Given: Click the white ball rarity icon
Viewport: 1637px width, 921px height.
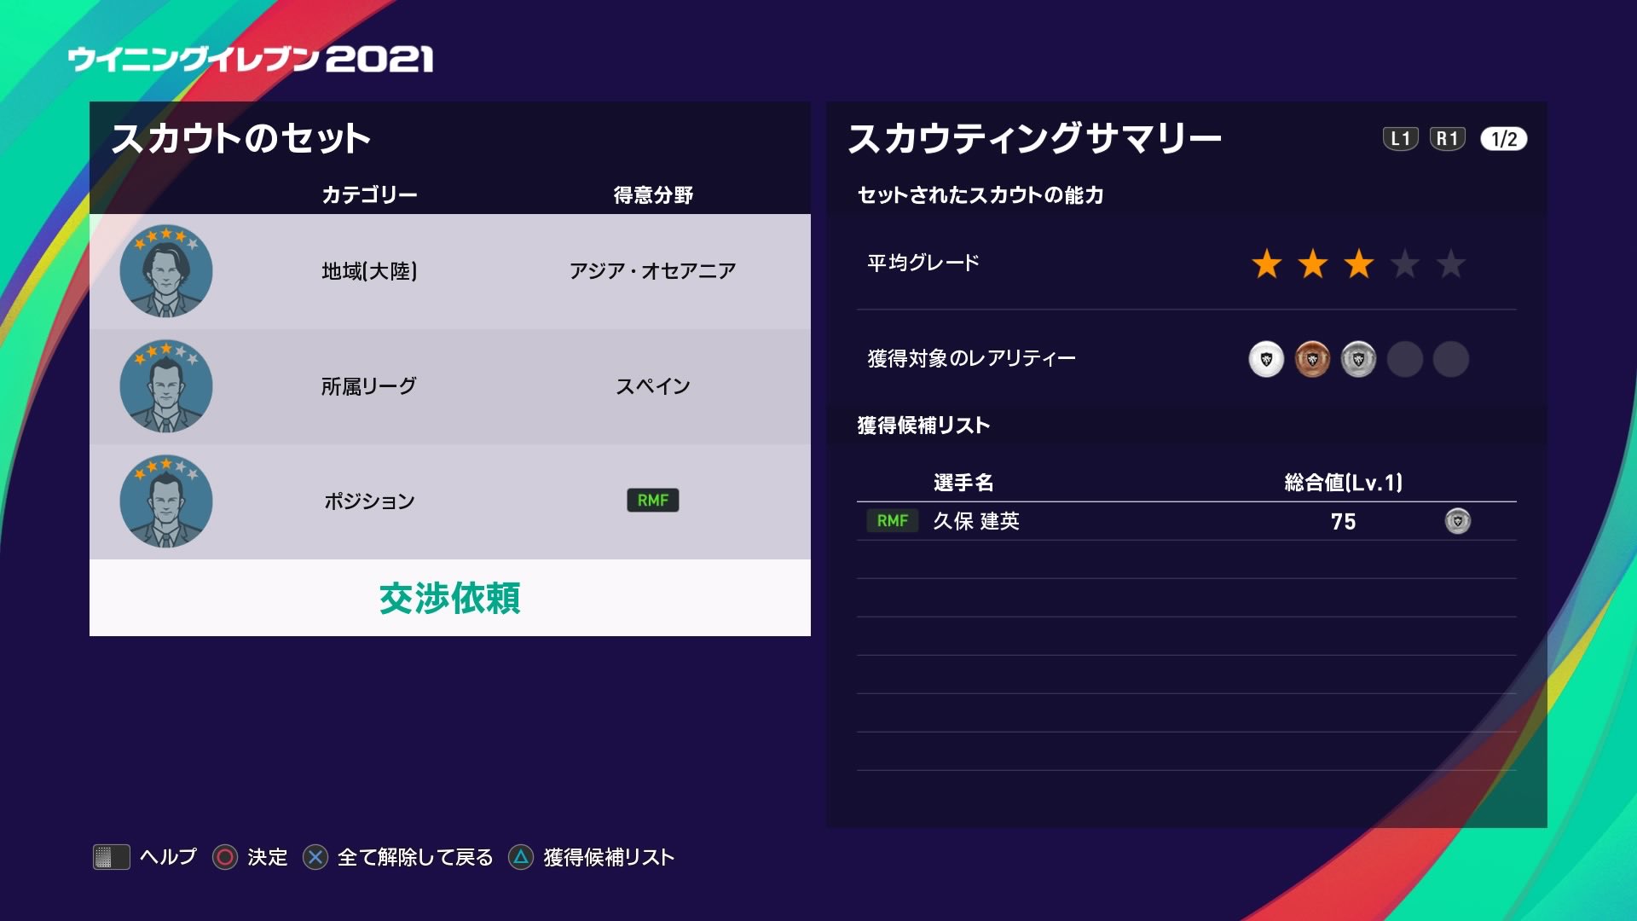Looking at the screenshot, I should [x=1266, y=359].
